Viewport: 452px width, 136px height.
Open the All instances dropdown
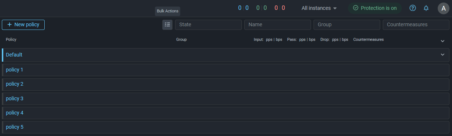point(319,8)
